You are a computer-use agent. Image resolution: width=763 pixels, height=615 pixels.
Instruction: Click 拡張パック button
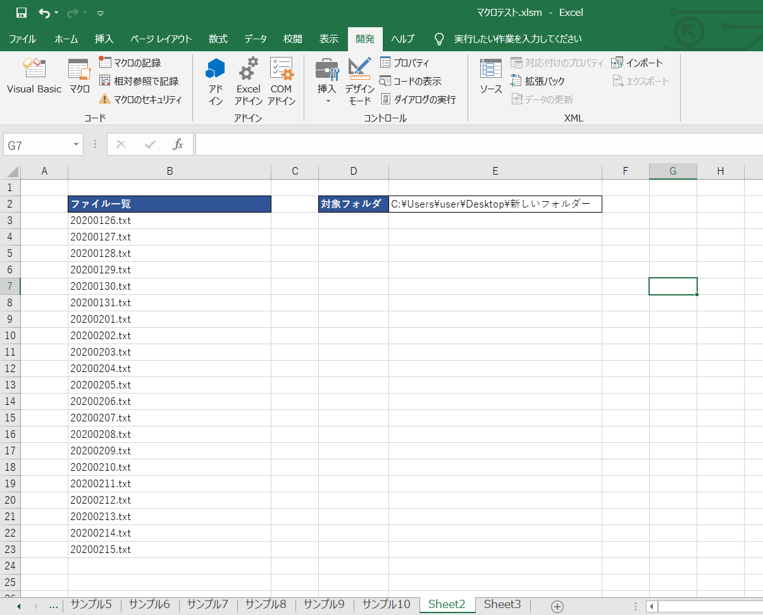pyautogui.click(x=538, y=81)
